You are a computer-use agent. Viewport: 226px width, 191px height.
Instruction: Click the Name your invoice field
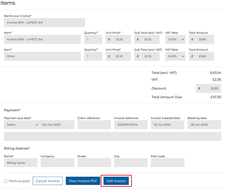click(45, 23)
